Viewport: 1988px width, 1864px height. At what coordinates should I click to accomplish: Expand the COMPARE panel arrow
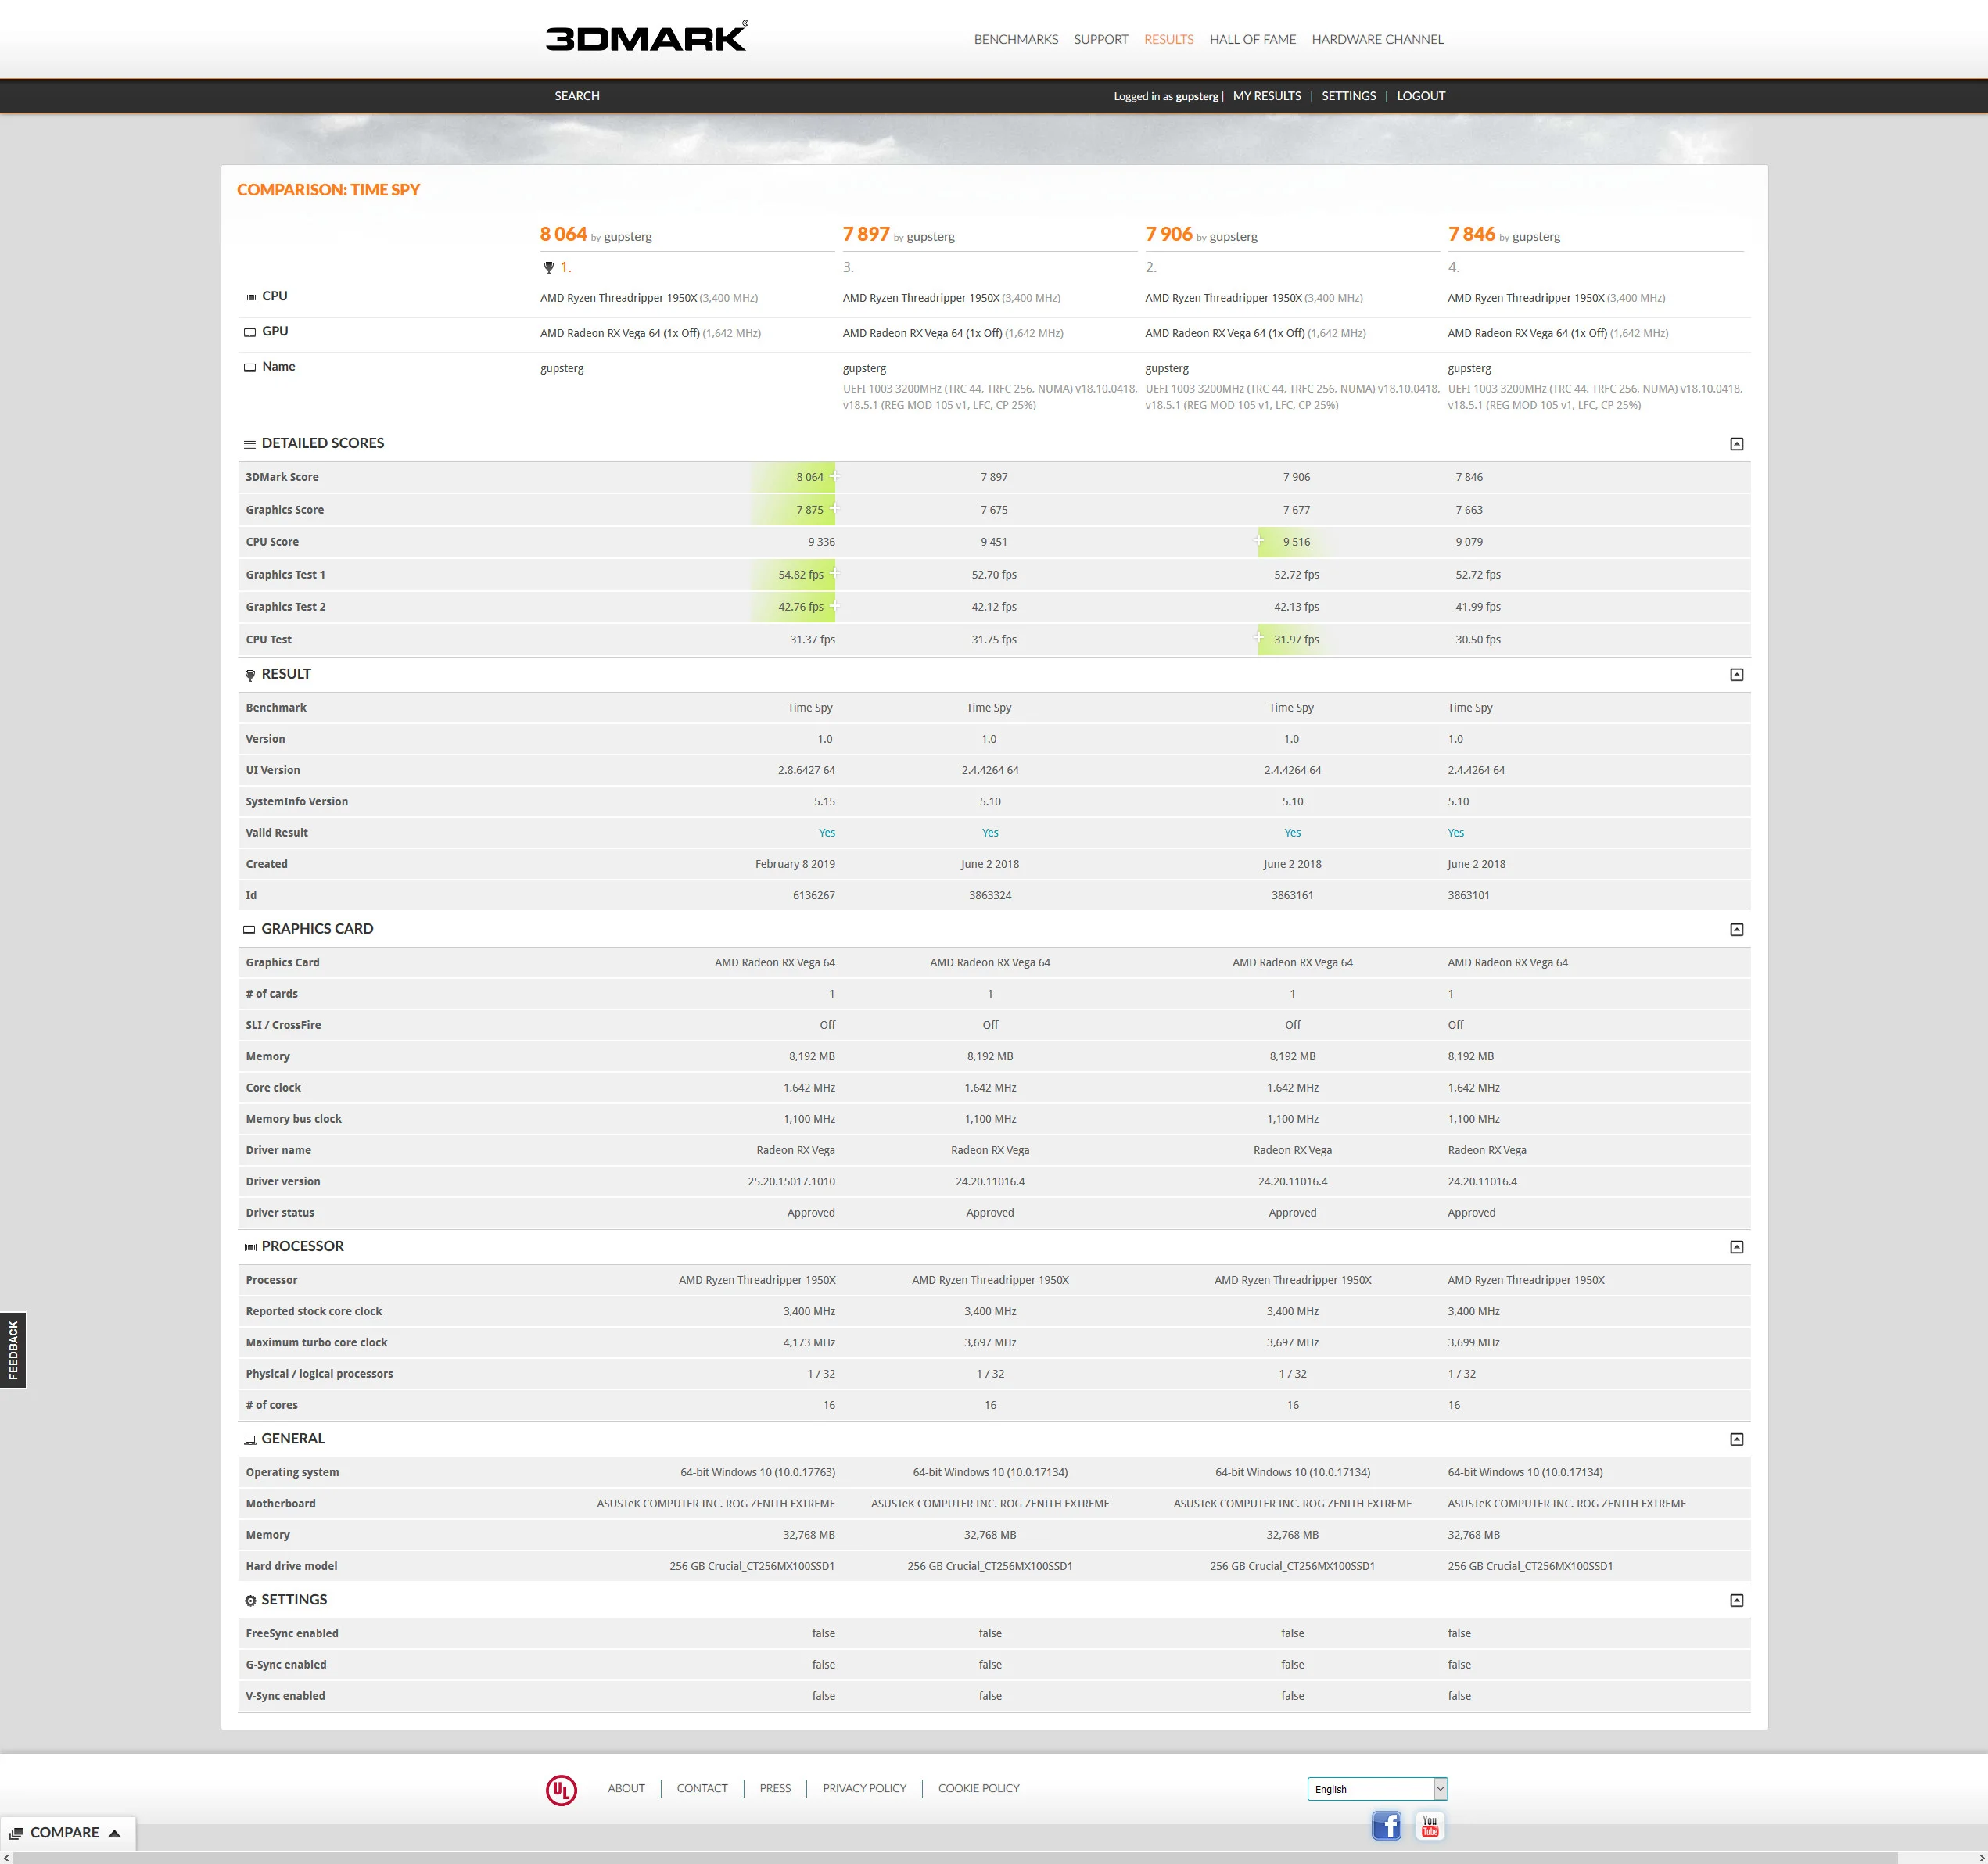pyautogui.click(x=114, y=1833)
